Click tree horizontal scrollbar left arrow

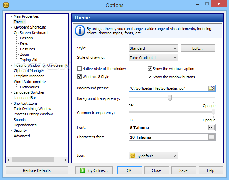pos(8,160)
